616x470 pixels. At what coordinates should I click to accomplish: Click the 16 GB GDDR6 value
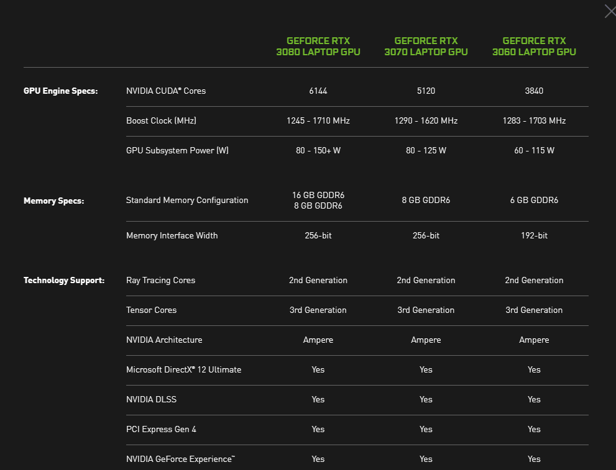coord(318,195)
